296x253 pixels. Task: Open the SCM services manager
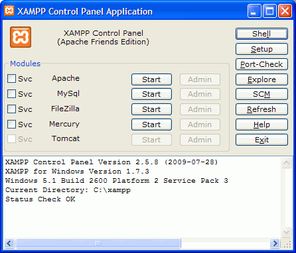click(261, 94)
